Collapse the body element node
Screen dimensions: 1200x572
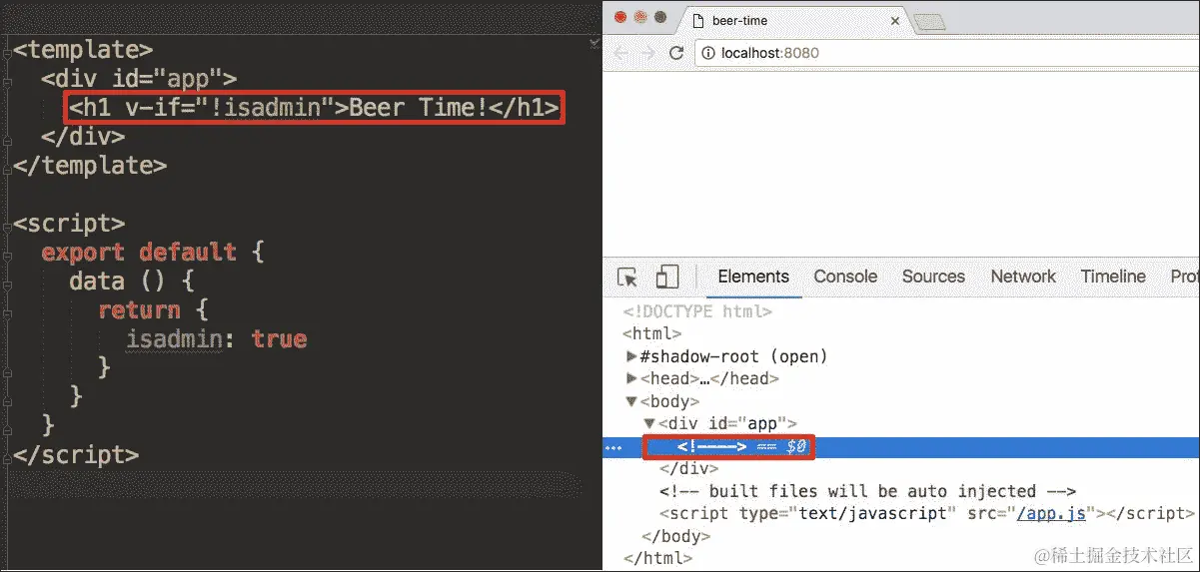pyautogui.click(x=631, y=401)
